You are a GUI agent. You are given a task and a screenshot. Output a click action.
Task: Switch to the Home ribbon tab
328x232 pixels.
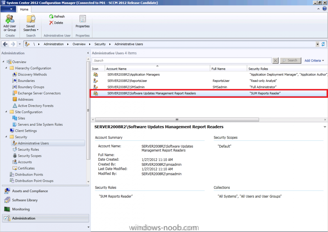pyautogui.click(x=24, y=9)
